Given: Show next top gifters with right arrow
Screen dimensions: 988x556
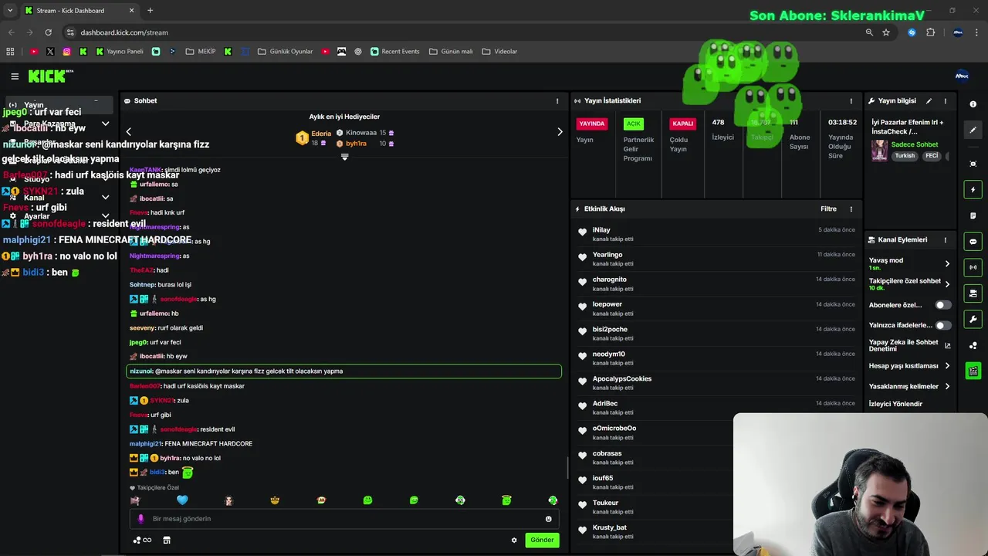Looking at the screenshot, I should click(x=560, y=132).
